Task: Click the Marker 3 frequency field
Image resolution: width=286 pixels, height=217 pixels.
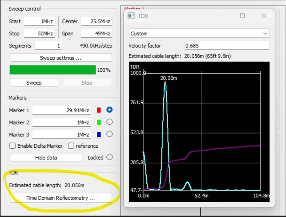Action: pyautogui.click(x=62, y=134)
